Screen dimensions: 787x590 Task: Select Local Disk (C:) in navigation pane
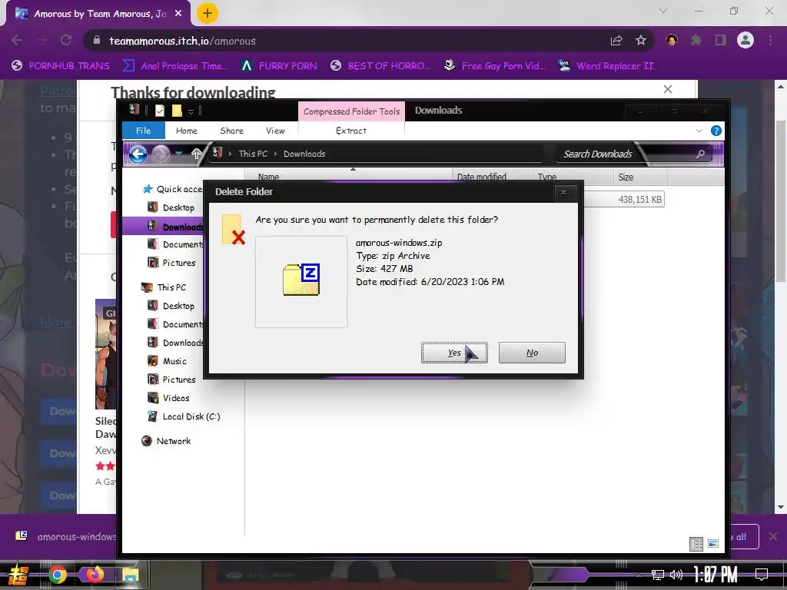tap(184, 416)
